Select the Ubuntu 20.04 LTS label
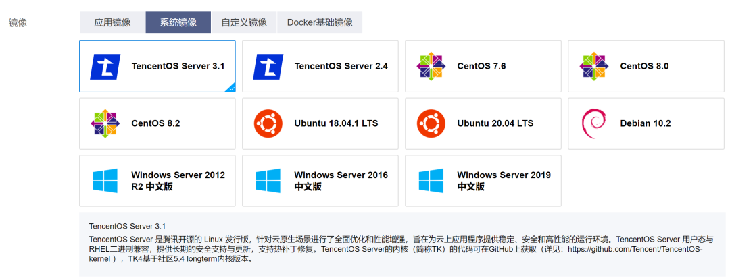Viewport: 730px width, 280px height. click(495, 123)
